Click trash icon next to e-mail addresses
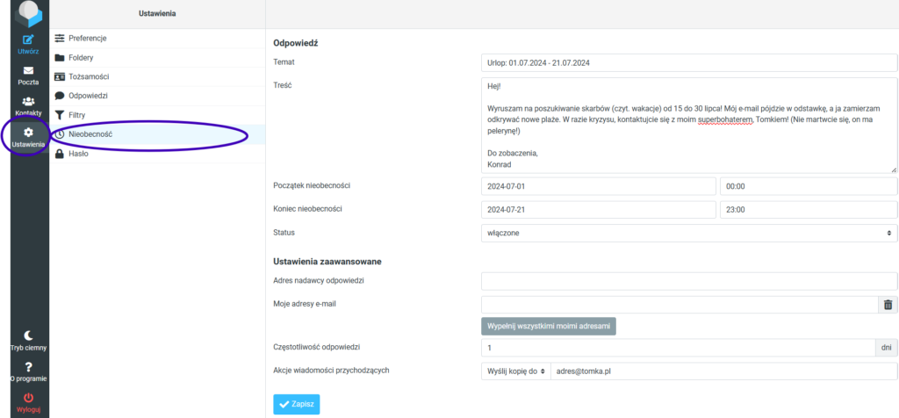 pos(888,305)
